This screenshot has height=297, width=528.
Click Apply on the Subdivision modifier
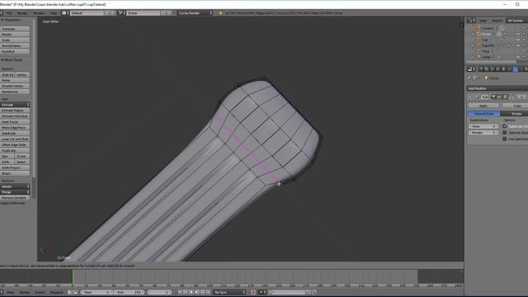click(483, 106)
